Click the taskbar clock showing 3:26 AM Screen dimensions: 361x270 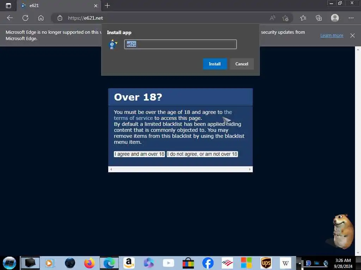click(343, 263)
